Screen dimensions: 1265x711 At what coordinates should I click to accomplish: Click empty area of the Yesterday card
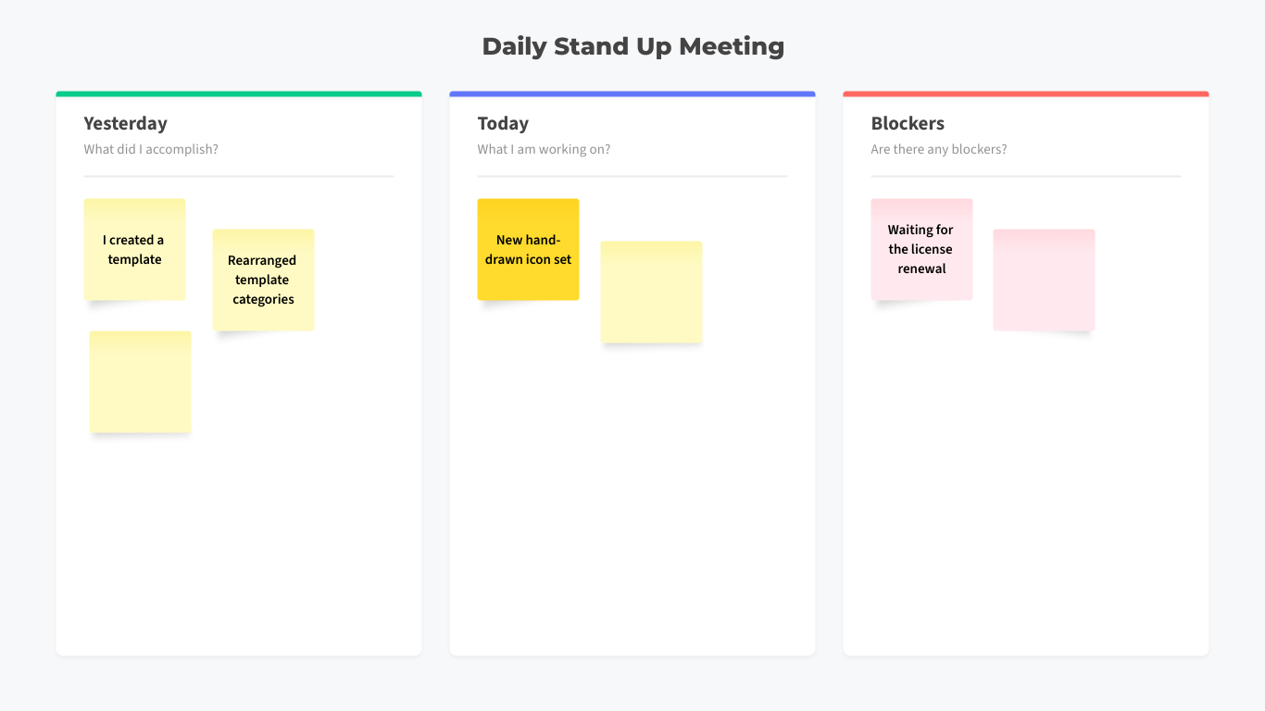(239, 546)
